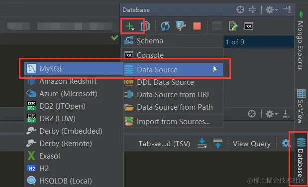Click the Collapse All icon in the Database header

253,9
